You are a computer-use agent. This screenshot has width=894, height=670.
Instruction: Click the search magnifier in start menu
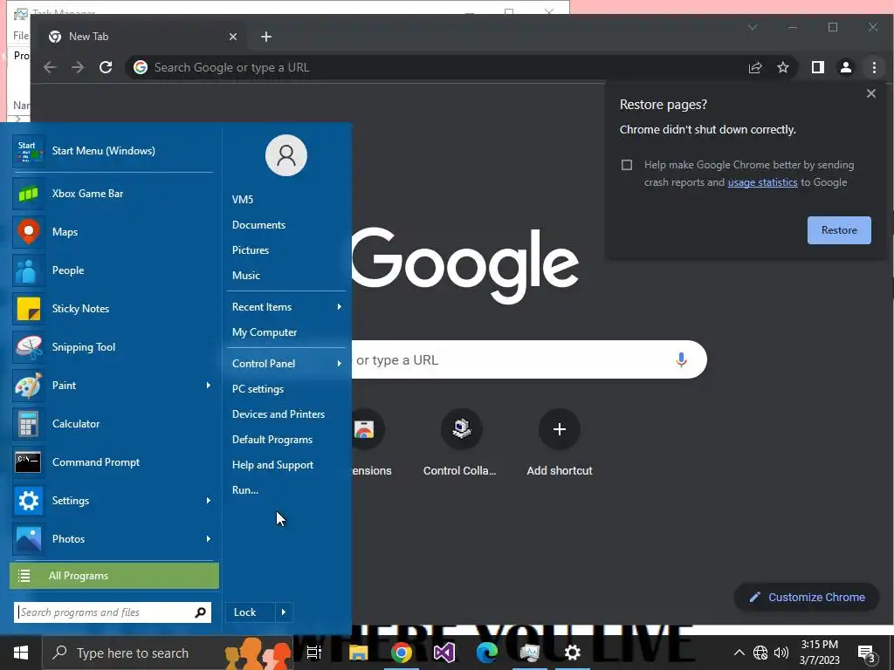click(x=200, y=612)
